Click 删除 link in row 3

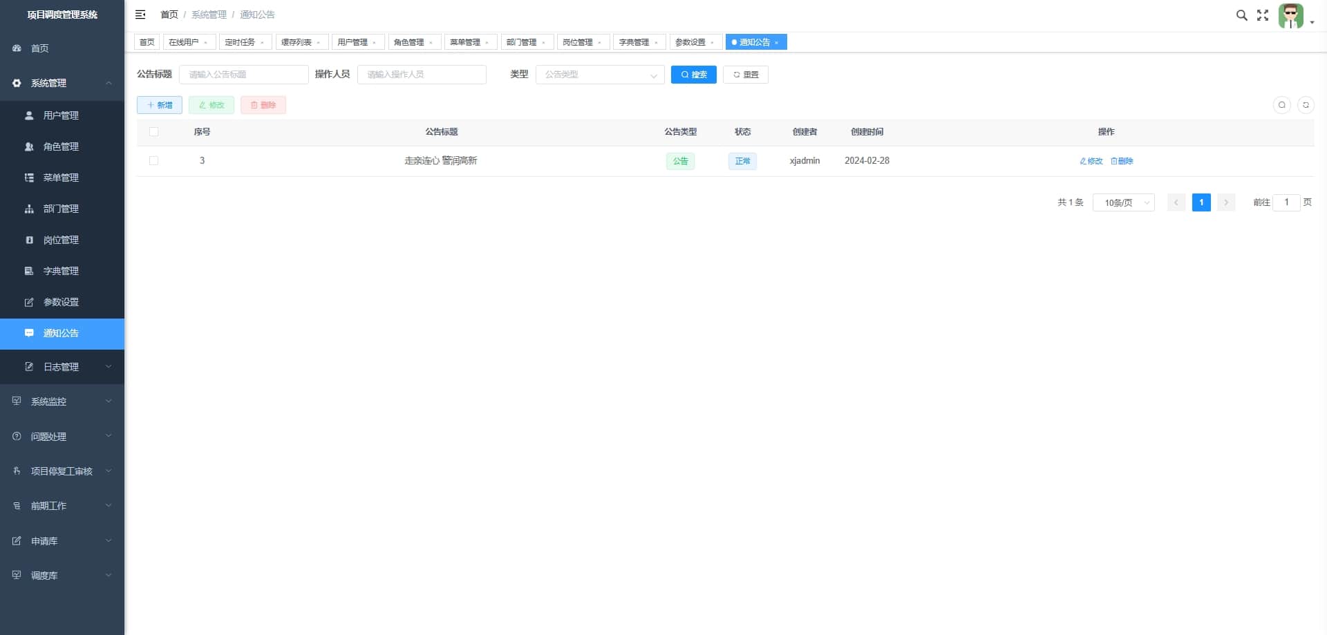click(1122, 161)
